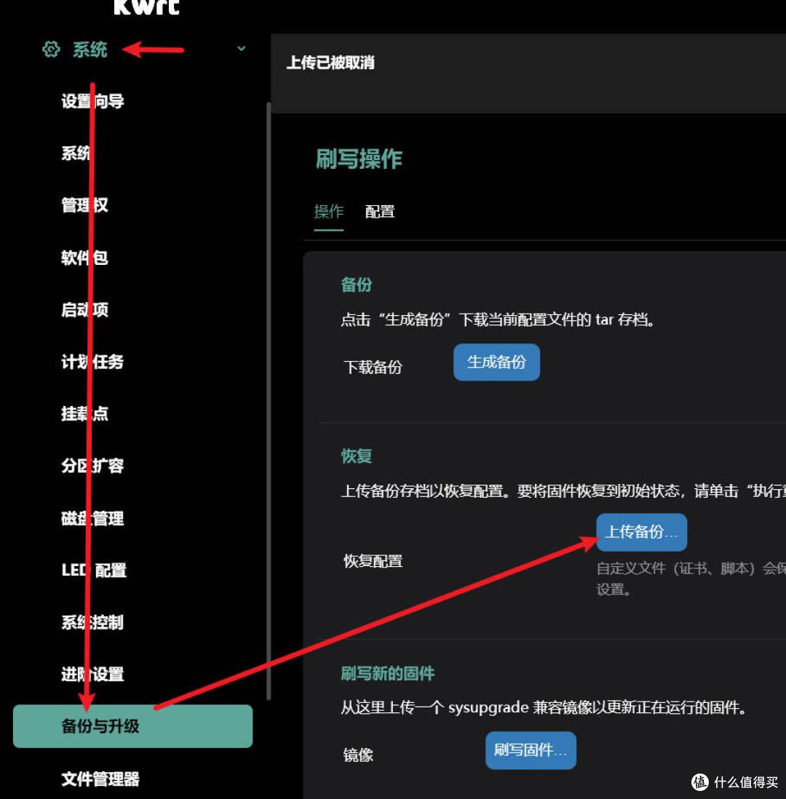Image resolution: width=786 pixels, height=799 pixels.
Task: Open 计划任务 page
Action: tap(92, 362)
